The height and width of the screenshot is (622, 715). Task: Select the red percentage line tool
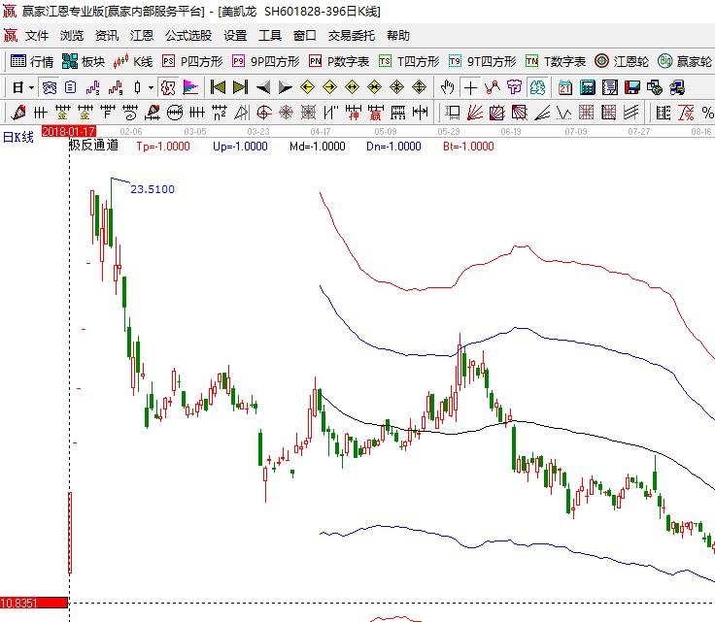686,112
